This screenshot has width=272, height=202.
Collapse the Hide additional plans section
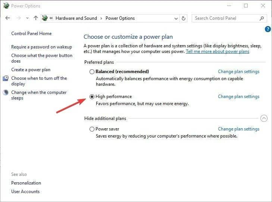pyautogui.click(x=264, y=119)
